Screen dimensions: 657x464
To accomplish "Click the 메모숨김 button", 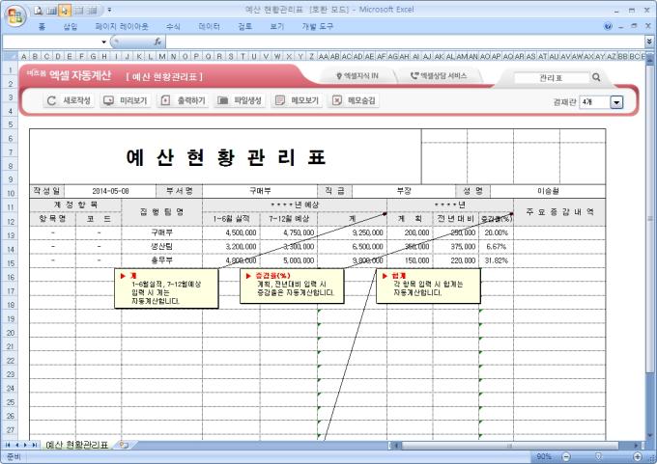I will pos(354,100).
